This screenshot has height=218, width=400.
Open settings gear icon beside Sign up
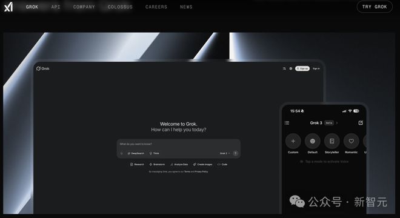290,68
